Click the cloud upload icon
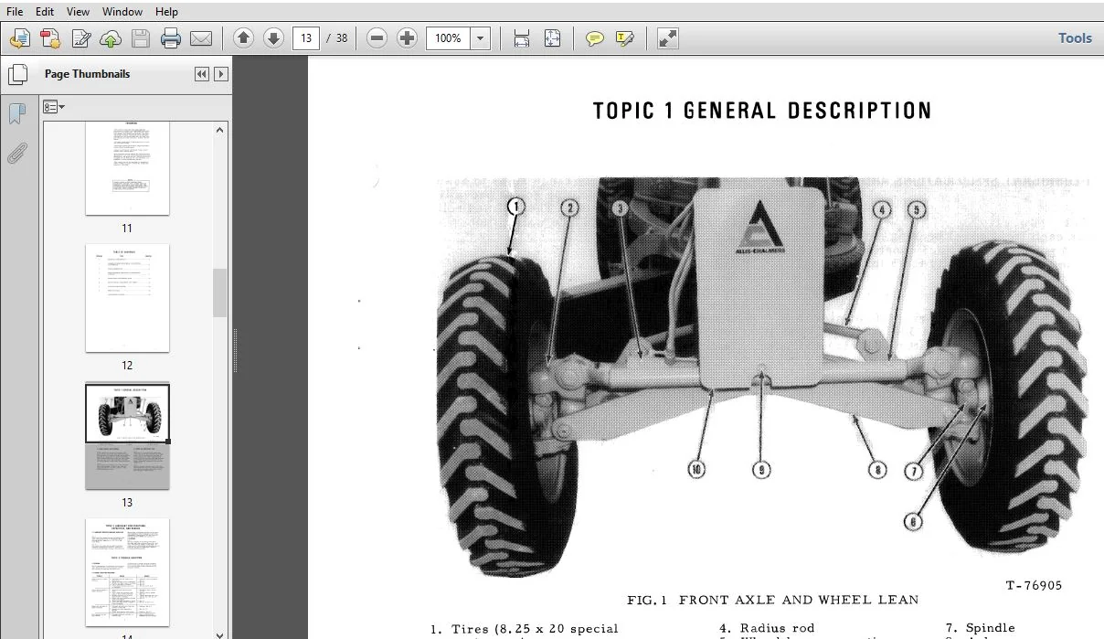The width and height of the screenshot is (1104, 639). (x=110, y=38)
